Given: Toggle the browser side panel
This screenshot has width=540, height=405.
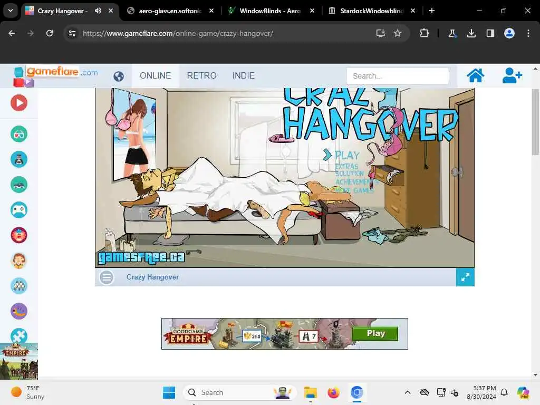Looking at the screenshot, I should [x=490, y=33].
